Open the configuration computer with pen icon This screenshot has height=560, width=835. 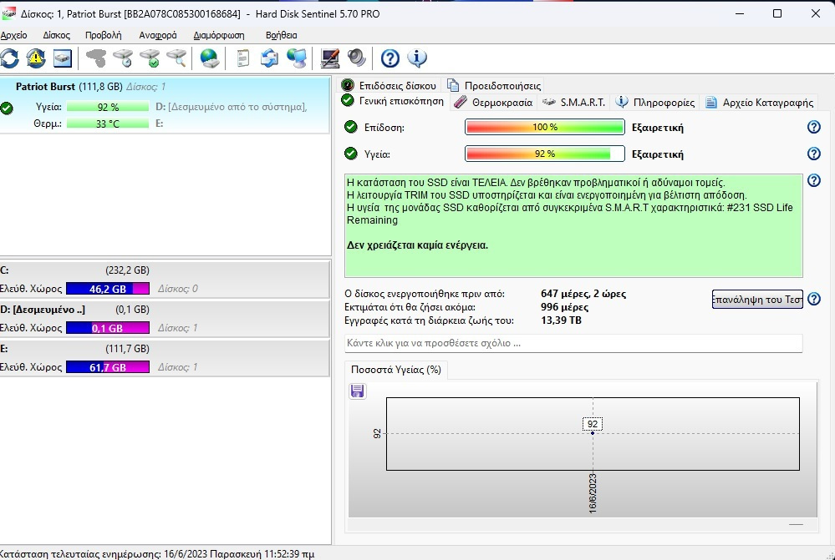tap(329, 58)
